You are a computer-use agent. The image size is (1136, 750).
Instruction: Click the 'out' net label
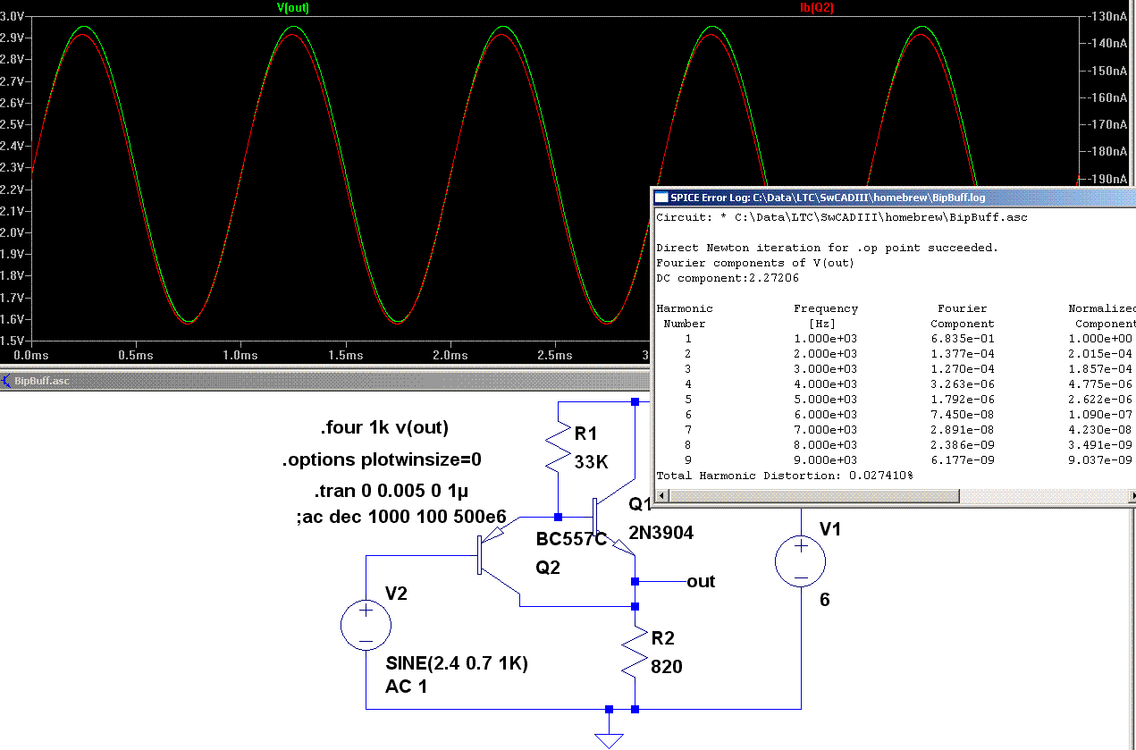(x=701, y=582)
